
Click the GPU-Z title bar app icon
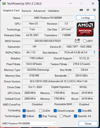[4, 4]
